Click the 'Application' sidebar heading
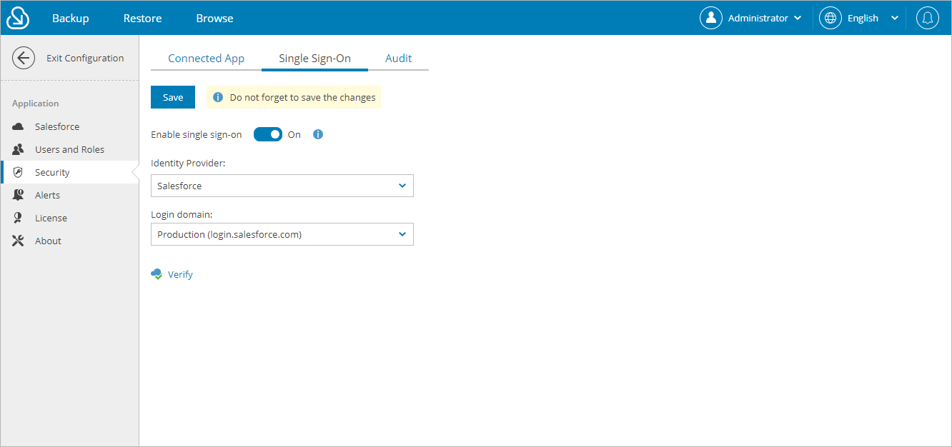Image resolution: width=952 pixels, height=447 pixels. click(x=35, y=104)
